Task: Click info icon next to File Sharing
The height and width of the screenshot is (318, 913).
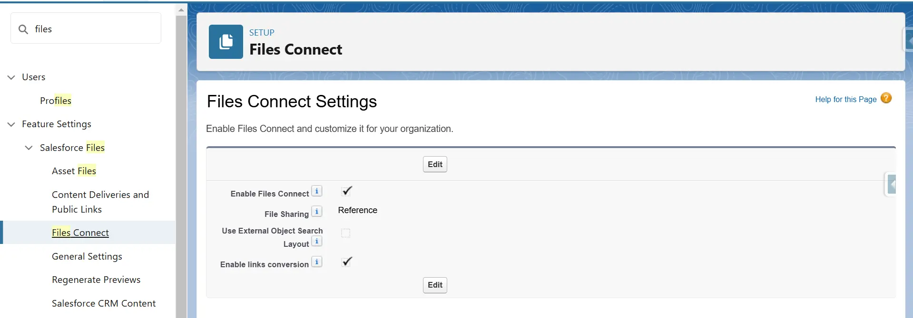Action: (x=317, y=212)
